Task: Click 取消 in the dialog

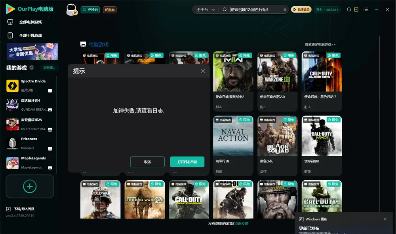Action: click(147, 162)
